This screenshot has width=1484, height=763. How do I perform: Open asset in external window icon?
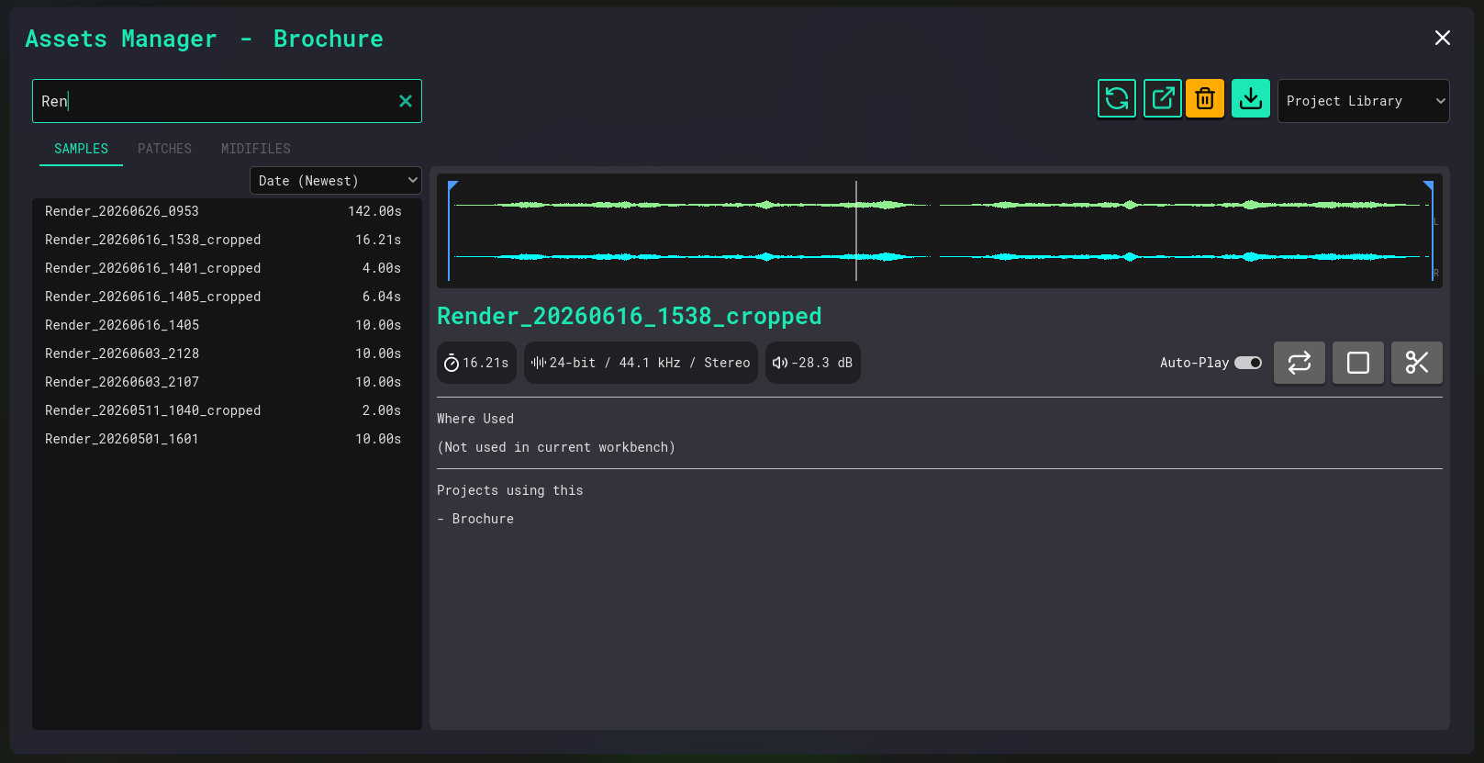coord(1162,98)
